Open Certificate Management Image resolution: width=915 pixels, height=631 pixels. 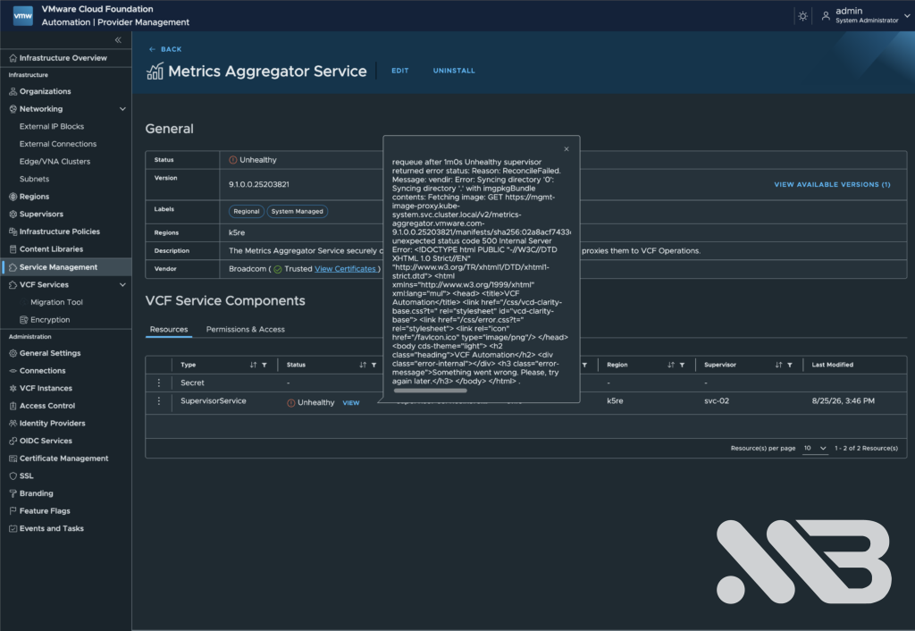(x=63, y=459)
